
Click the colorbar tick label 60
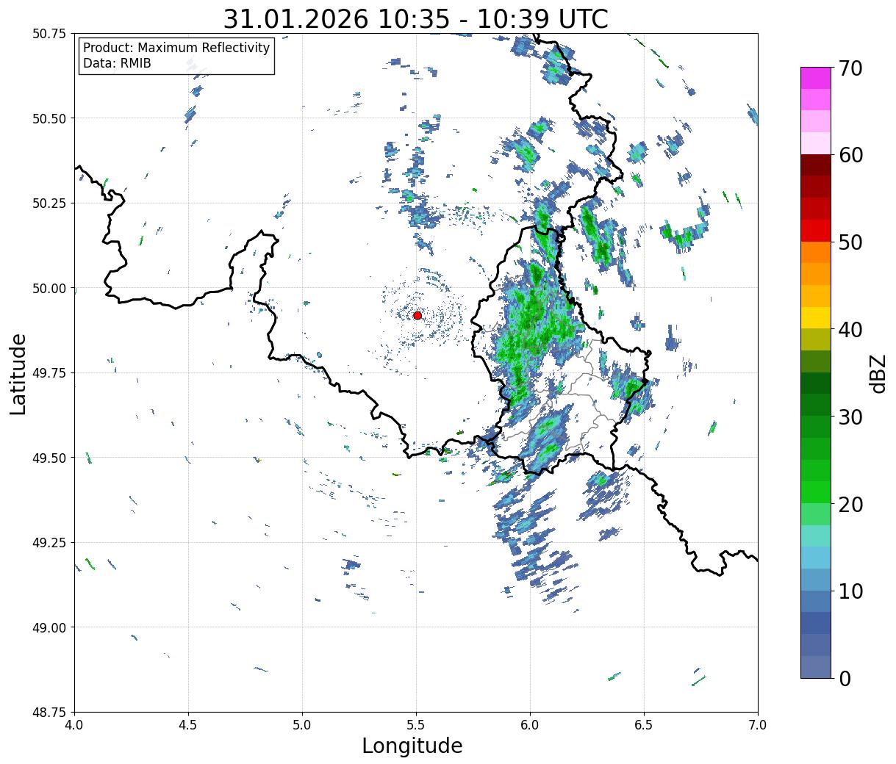click(850, 155)
